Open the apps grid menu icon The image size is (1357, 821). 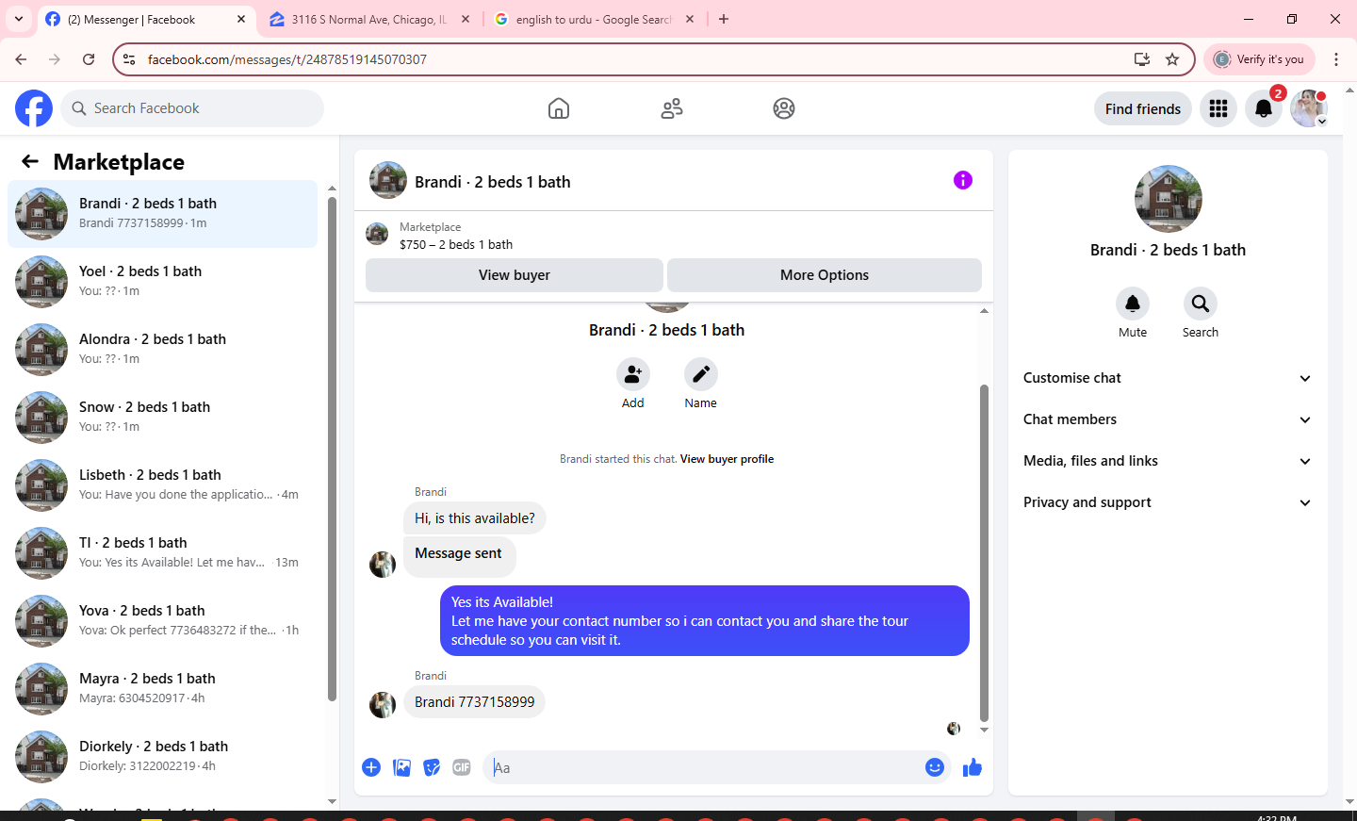[1218, 108]
